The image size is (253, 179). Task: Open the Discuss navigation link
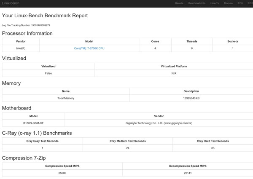click(228, 3)
